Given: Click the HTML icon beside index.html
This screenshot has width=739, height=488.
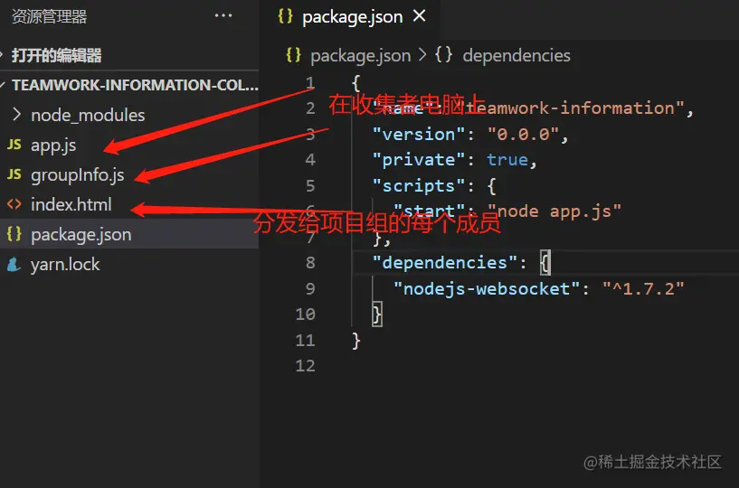Looking at the screenshot, I should [14, 204].
